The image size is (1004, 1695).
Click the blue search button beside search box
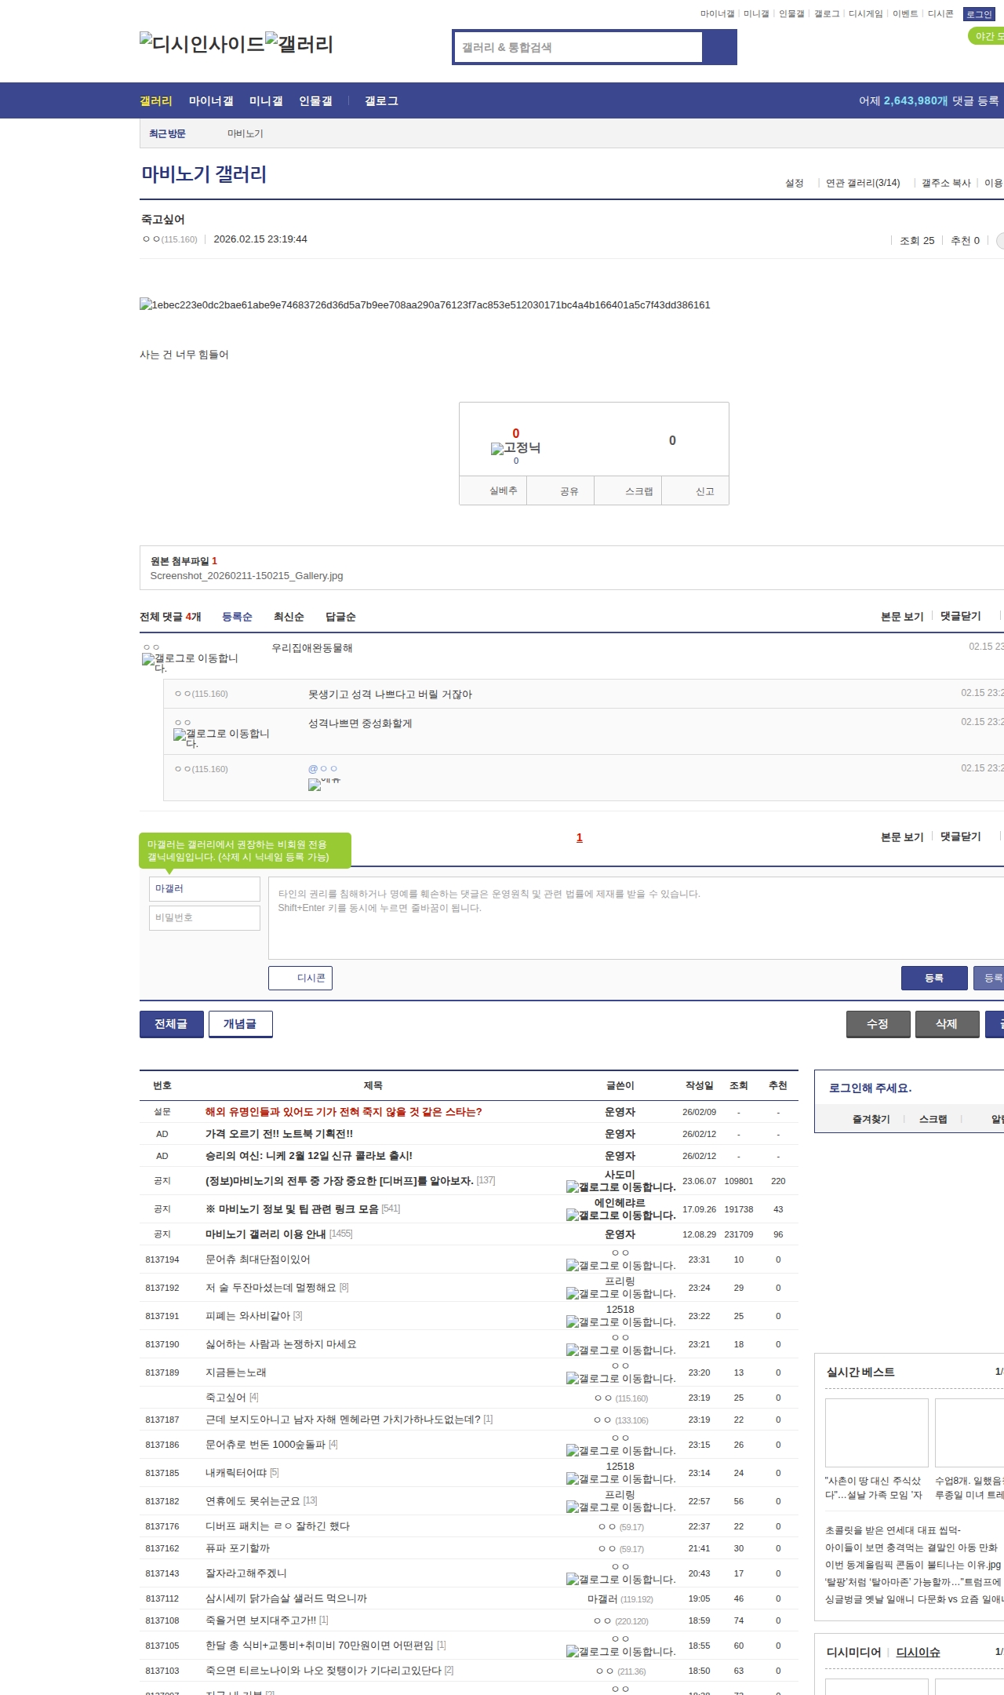(x=720, y=47)
